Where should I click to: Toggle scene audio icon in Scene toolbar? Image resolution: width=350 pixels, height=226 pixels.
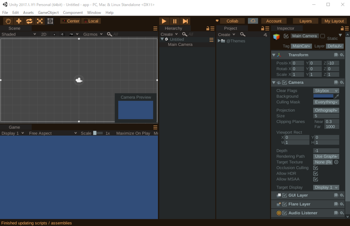(62, 34)
